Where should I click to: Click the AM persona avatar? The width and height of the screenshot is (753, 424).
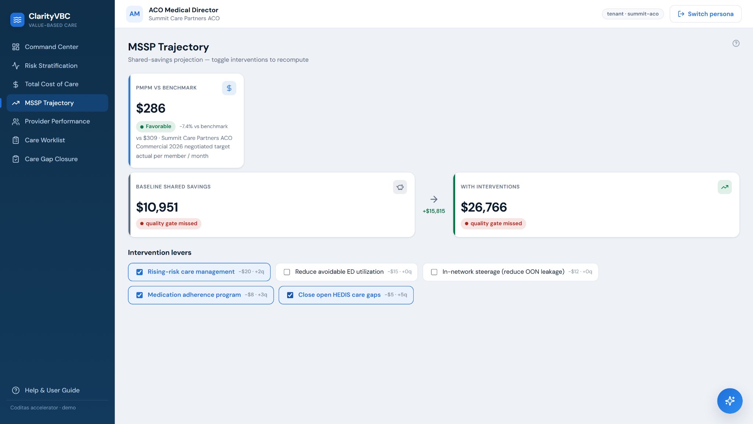135,14
